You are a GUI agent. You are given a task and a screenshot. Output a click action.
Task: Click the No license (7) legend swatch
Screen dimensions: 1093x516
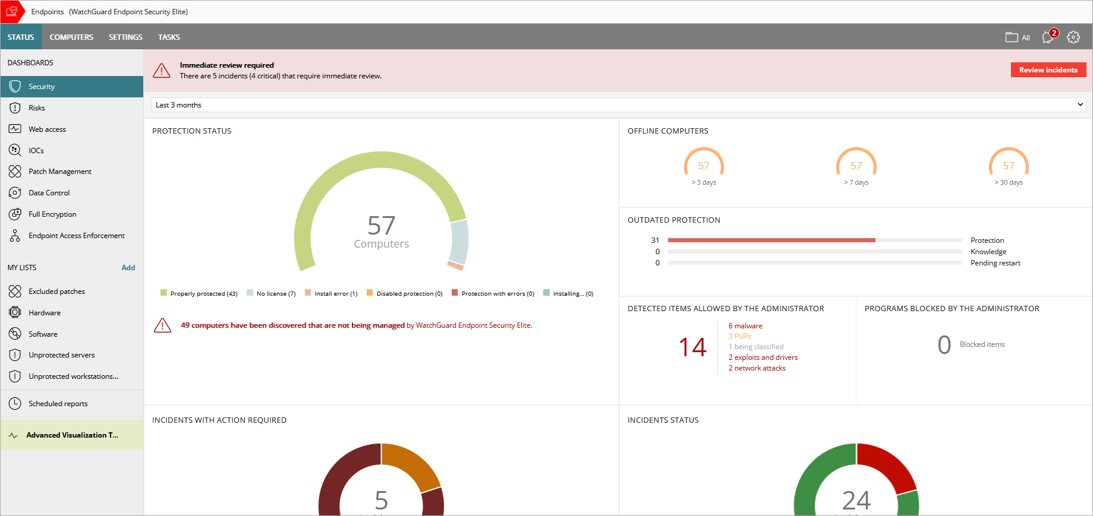point(250,293)
